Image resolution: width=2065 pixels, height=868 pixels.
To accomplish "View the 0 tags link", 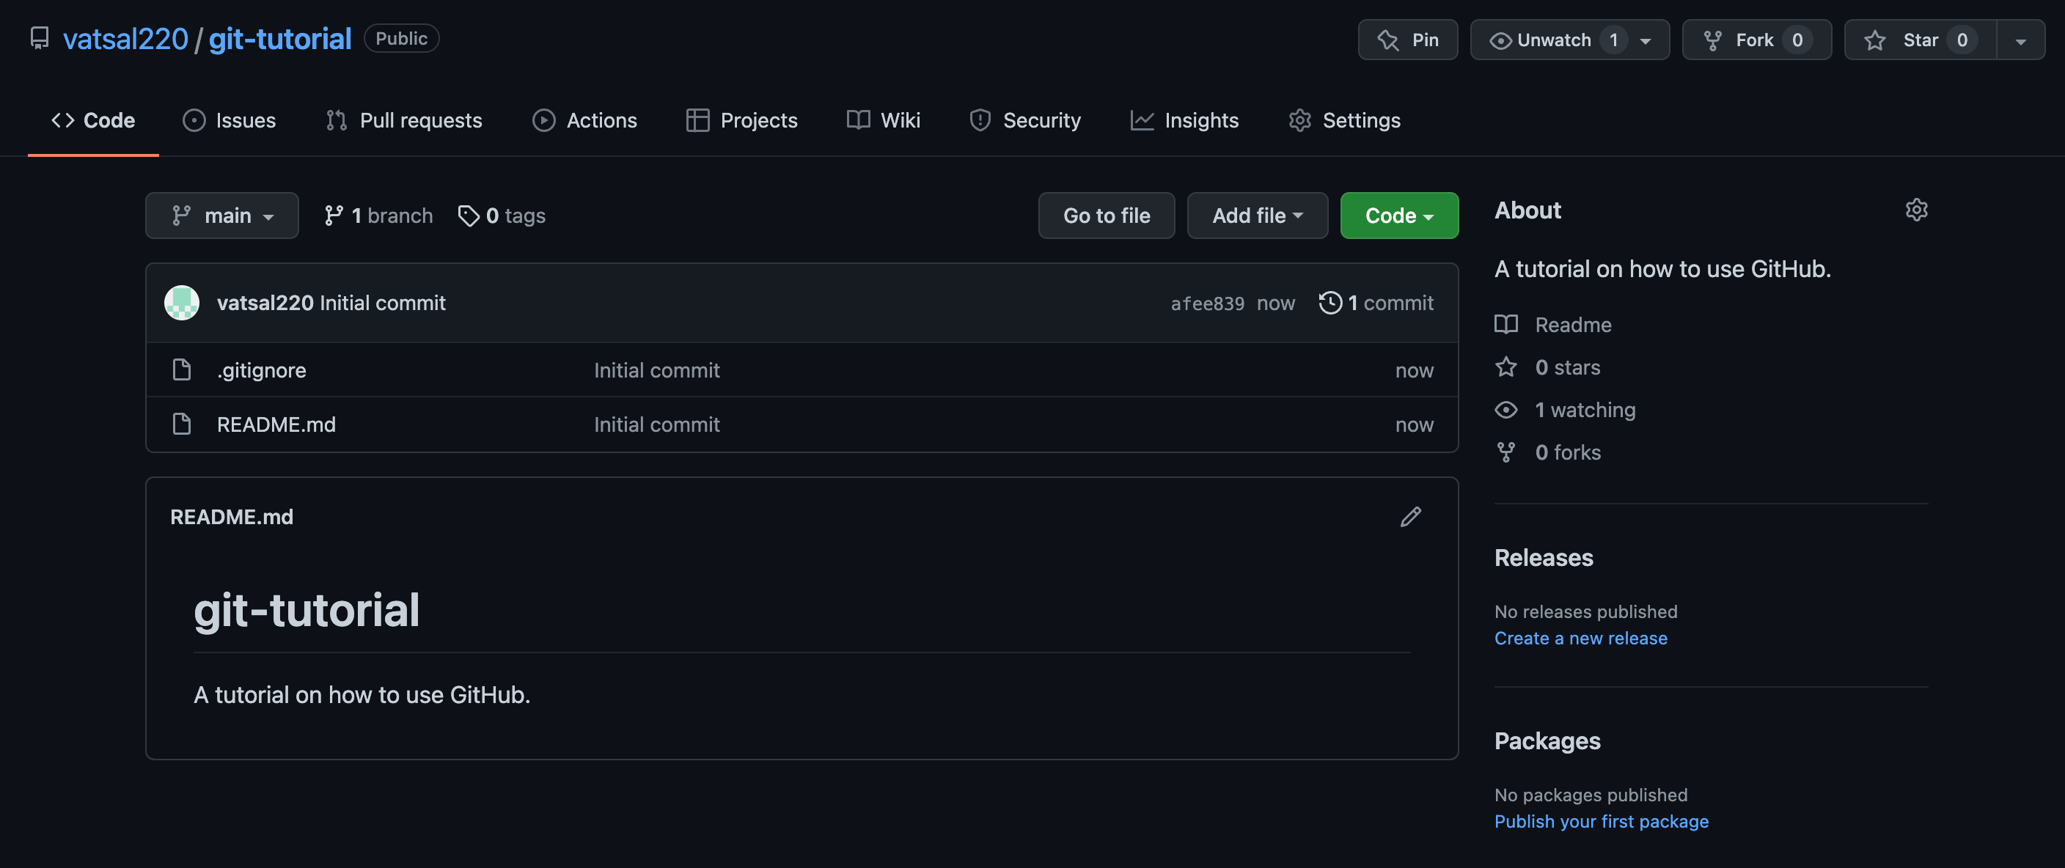I will (x=502, y=216).
